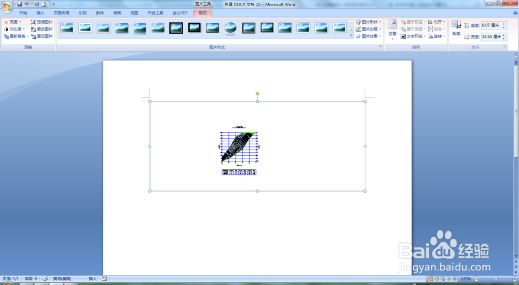Open the 重新着色 recolor dropdown
Screen dimensions: 519x285
(x=16, y=36)
